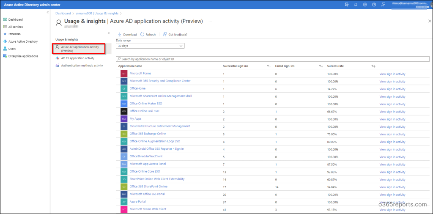Go to Azure Active Directory favorite
Viewport: 433px width, 214px height.
23,41
